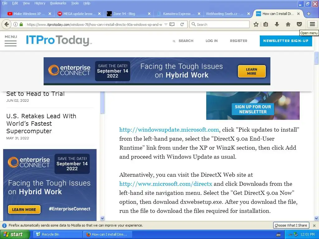Viewport: 319px width, 239px height.
Task: Click NEWSLETTER SIGN-UP button
Action: (x=286, y=41)
